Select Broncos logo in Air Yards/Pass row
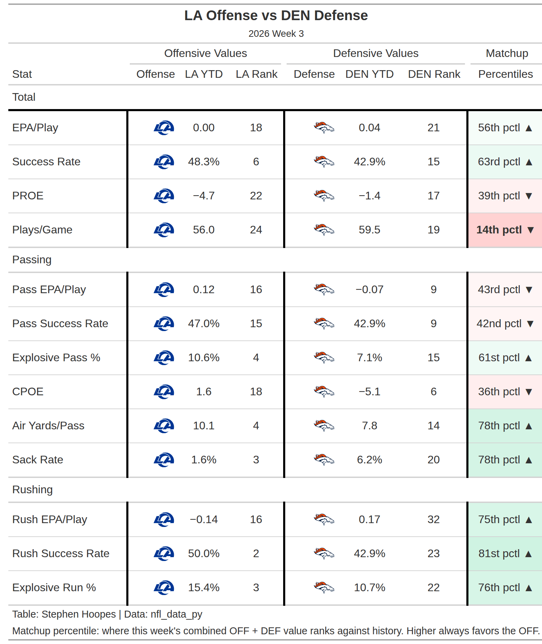 (x=324, y=426)
